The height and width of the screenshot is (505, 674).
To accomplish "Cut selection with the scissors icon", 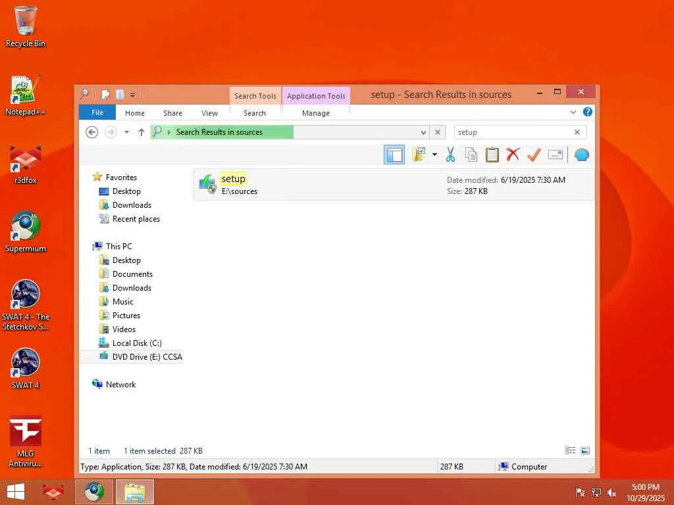I will [450, 155].
